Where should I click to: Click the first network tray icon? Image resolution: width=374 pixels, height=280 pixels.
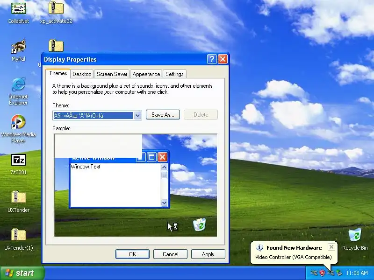314,273
